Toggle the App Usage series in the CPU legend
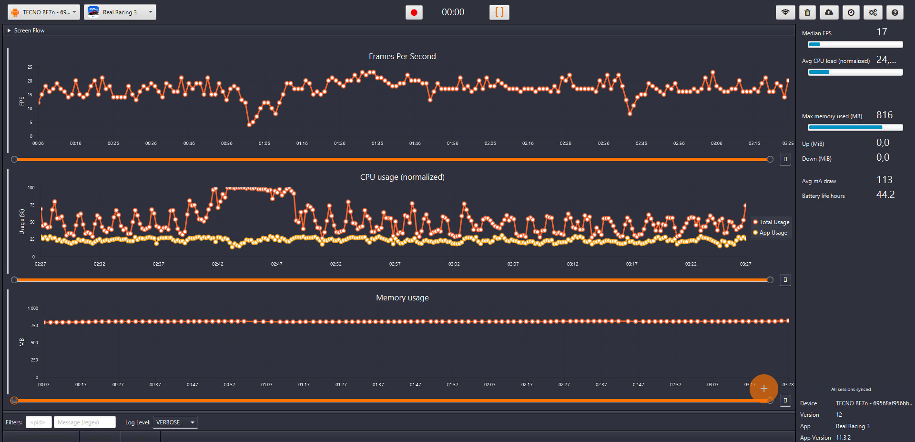 point(770,233)
